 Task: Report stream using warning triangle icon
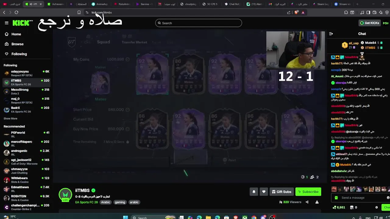point(317,202)
